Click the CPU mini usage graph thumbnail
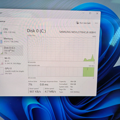 coord(1,31)
